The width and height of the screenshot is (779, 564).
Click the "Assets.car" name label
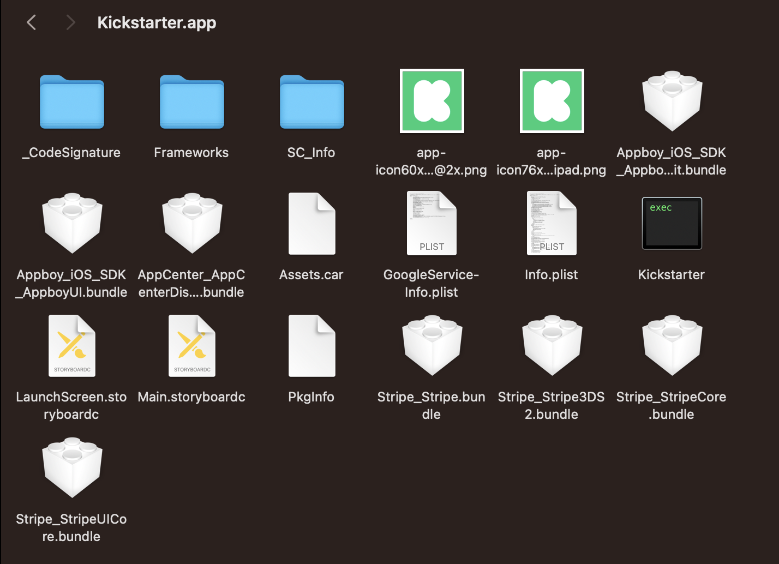point(311,275)
